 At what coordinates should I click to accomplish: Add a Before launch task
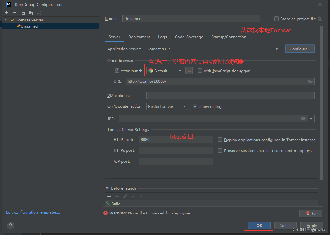click(x=109, y=196)
